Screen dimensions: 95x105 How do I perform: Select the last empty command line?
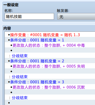point(50,103)
